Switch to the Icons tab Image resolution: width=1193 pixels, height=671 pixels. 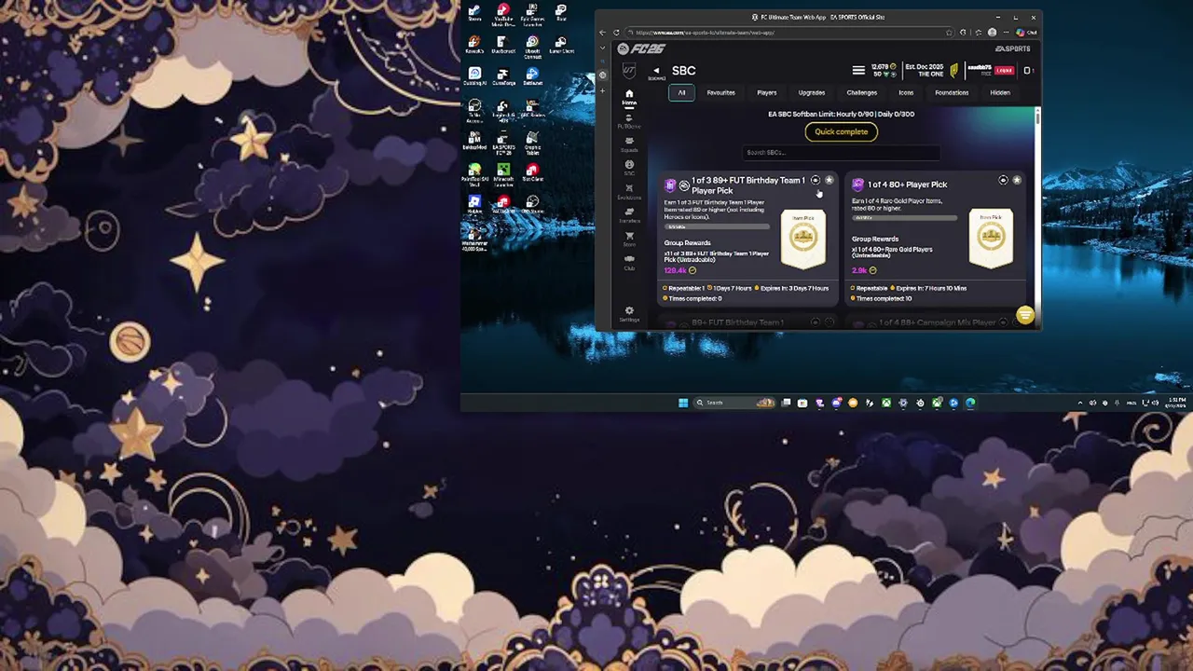[906, 93]
